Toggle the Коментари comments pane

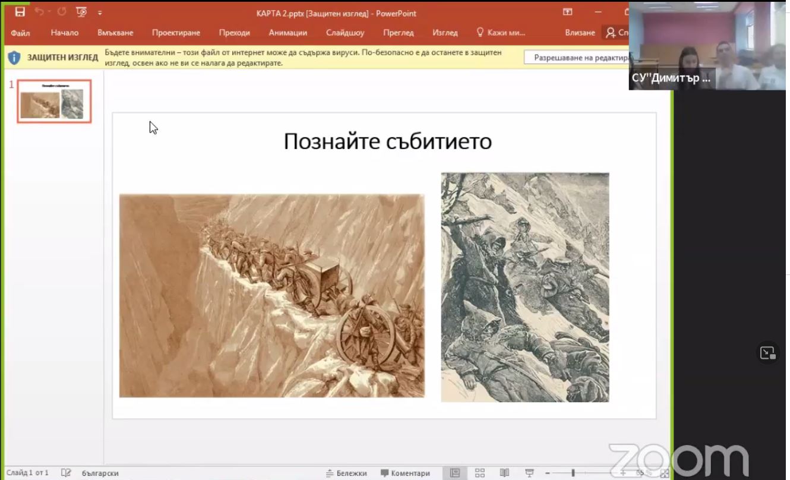(x=405, y=473)
